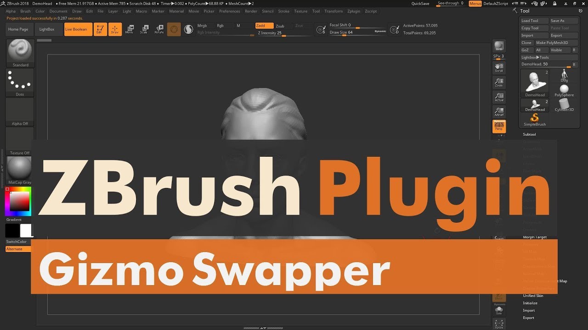Open the Alpha menu
This screenshot has height=330, width=588.
coord(10,11)
